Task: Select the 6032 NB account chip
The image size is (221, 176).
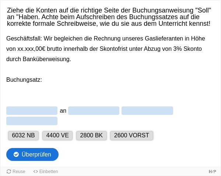Action: (24, 135)
